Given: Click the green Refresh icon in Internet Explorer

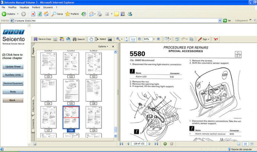Looking at the screenshot, I should click(40, 14).
